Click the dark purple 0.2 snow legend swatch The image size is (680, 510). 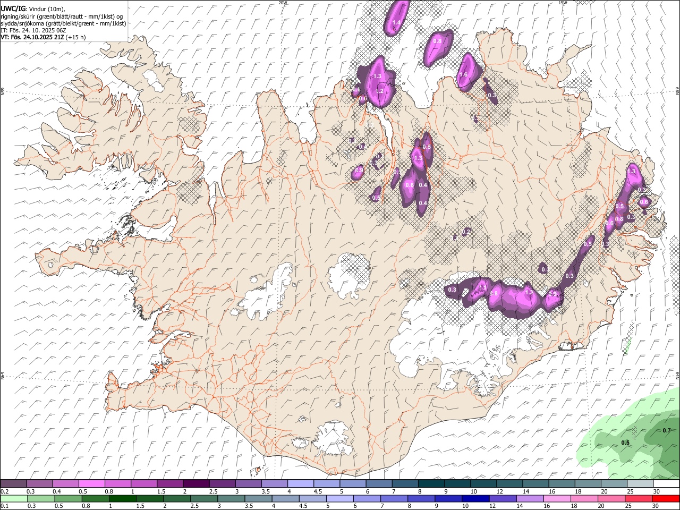14,484
